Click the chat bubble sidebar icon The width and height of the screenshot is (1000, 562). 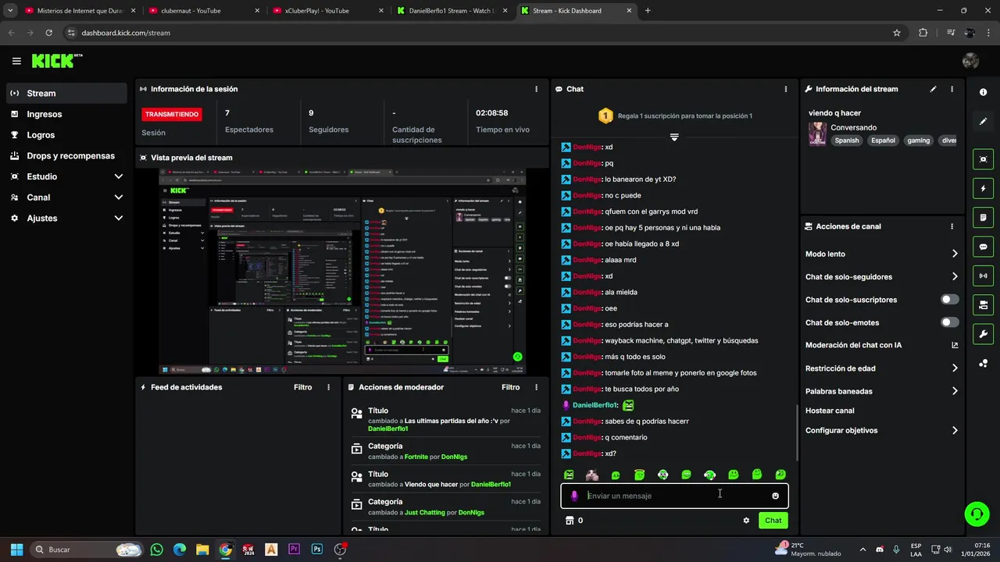983,247
